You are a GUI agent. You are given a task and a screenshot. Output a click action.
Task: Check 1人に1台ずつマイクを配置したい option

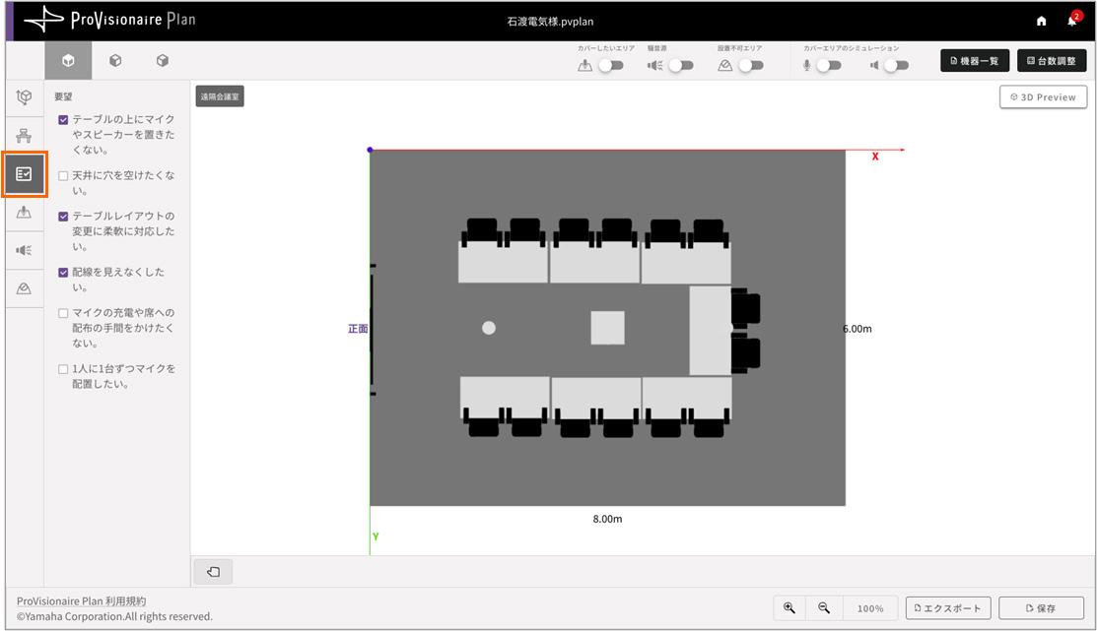click(x=63, y=369)
